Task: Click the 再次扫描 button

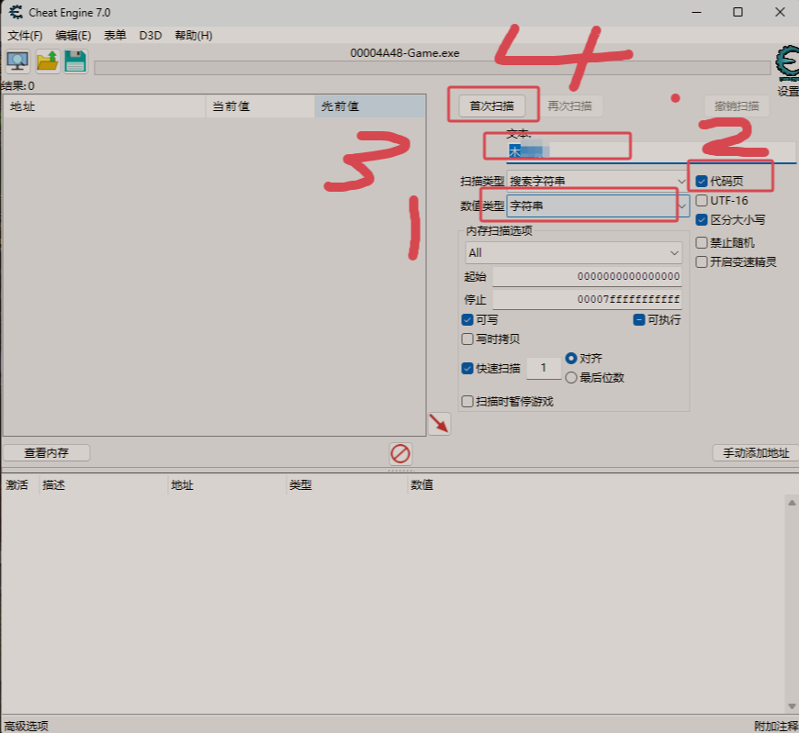Action: [569, 106]
